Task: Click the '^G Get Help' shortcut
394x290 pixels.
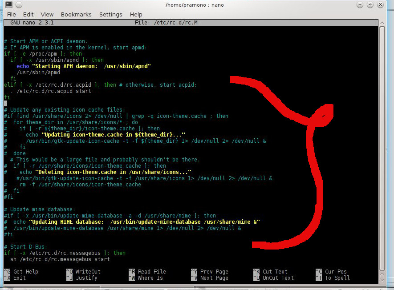Action: tap(21, 272)
